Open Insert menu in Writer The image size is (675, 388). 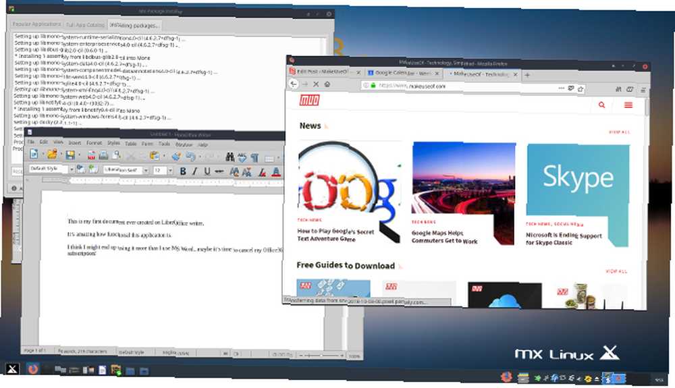tap(74, 142)
